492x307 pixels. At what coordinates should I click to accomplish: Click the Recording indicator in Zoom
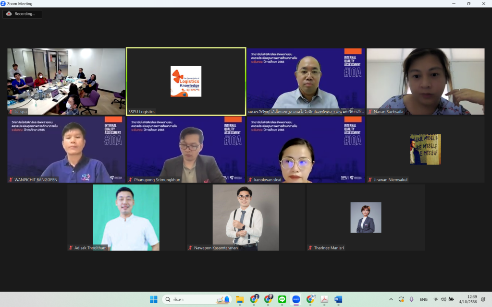[x=22, y=14]
